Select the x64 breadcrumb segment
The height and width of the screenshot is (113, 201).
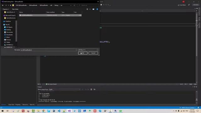(x=51, y=5)
